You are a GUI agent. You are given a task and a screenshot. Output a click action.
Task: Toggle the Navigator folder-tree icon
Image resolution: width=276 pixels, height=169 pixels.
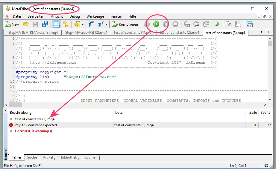pyautogui.click(x=66, y=24)
